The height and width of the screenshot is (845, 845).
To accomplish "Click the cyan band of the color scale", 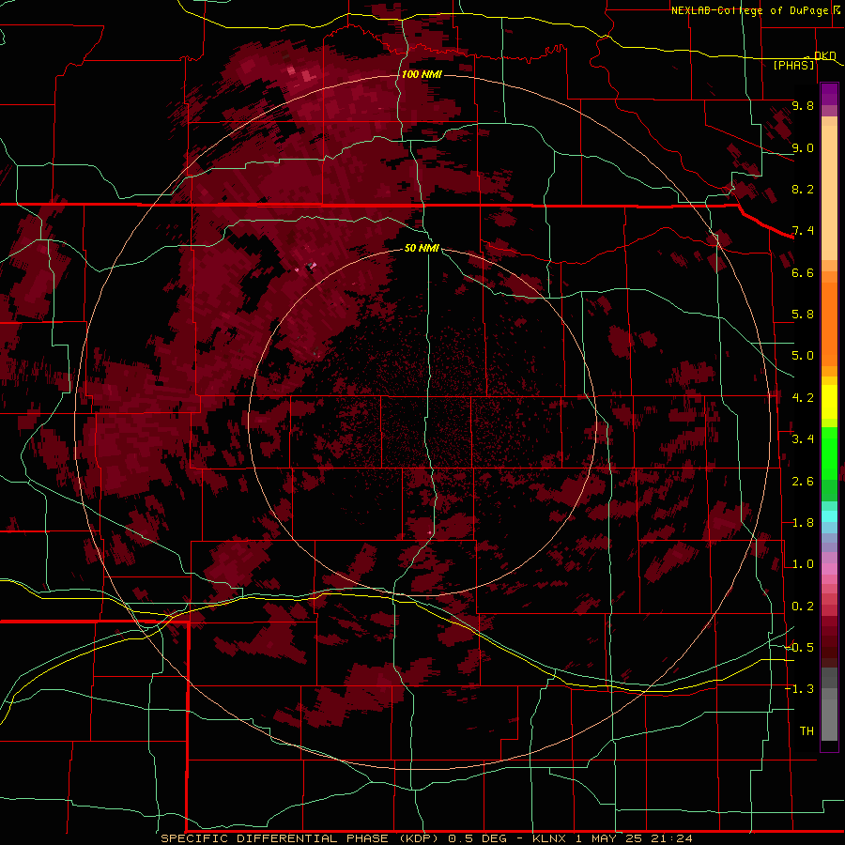I will tap(829, 516).
